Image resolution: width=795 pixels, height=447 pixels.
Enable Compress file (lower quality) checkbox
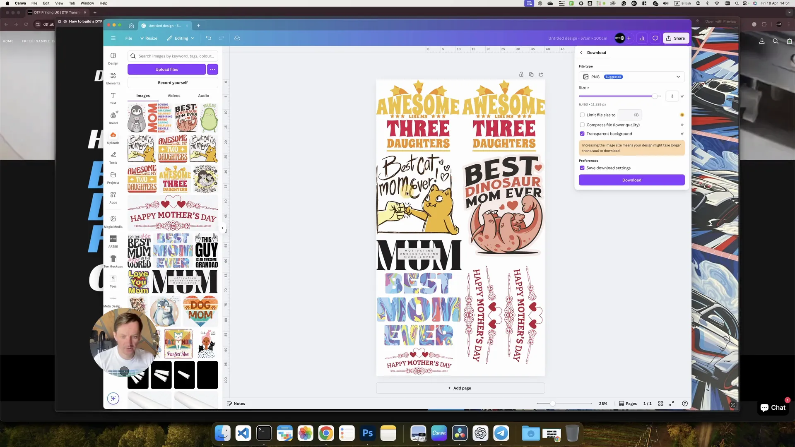click(582, 125)
